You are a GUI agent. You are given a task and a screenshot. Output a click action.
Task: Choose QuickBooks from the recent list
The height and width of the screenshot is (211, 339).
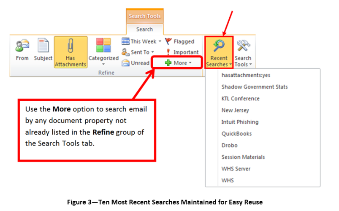(x=236, y=134)
